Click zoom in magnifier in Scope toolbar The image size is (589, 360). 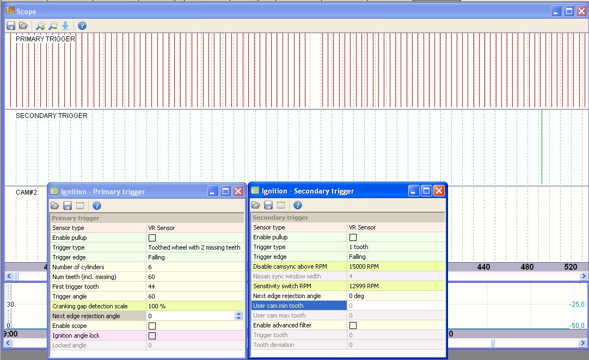click(40, 26)
